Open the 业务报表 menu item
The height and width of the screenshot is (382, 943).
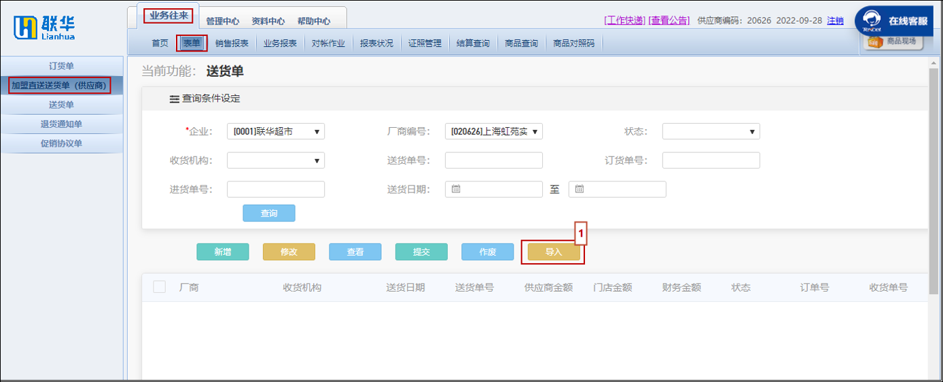(x=281, y=44)
